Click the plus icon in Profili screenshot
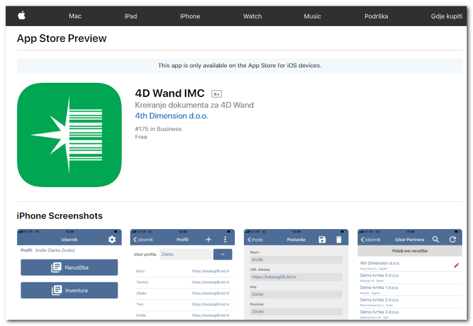 (x=209, y=239)
